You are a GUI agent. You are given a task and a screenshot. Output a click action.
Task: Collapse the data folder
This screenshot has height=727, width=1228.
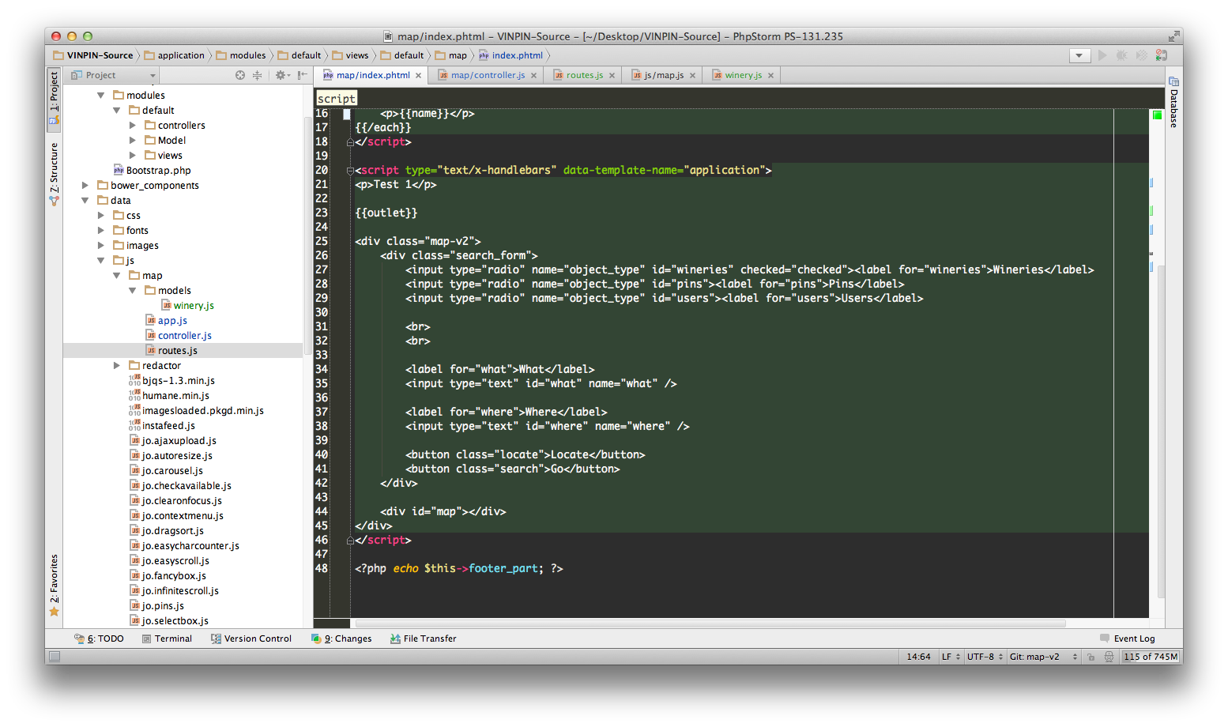pos(85,201)
